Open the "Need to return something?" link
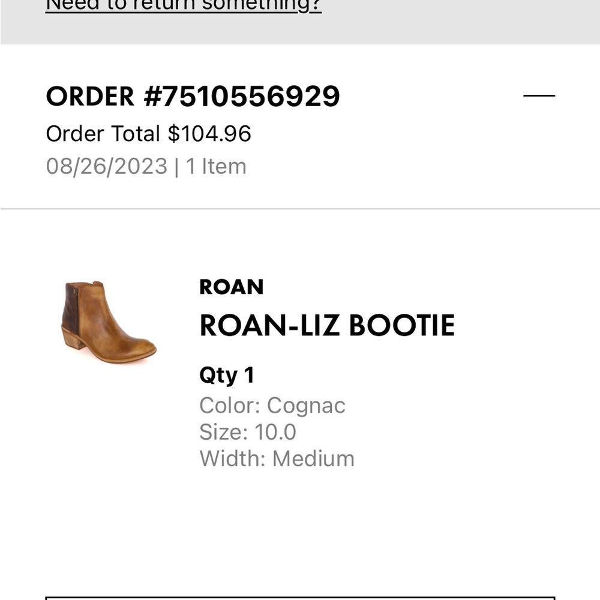Image resolution: width=600 pixels, height=600 pixels. (x=184, y=6)
